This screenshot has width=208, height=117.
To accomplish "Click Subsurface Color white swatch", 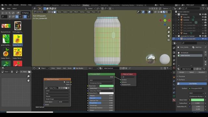I will (107, 93).
